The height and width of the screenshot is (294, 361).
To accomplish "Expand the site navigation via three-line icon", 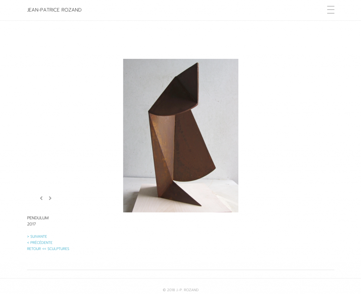I will click(x=331, y=10).
